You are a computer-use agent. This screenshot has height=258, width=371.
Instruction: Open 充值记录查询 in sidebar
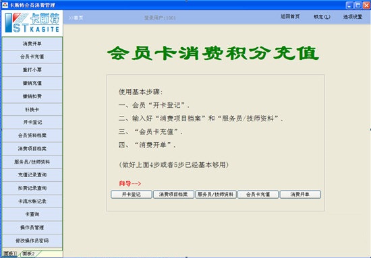pyautogui.click(x=32, y=175)
